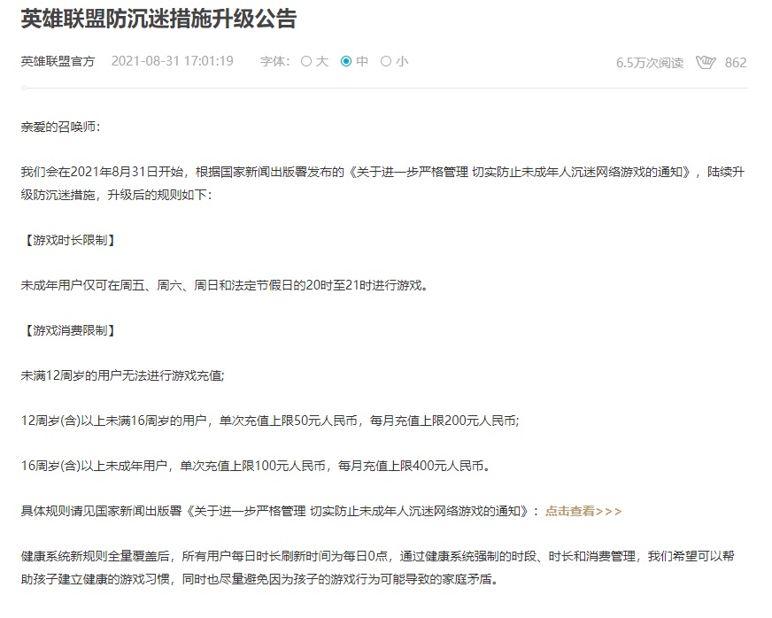
Task: Click the 【游戏时长限制】 section heading
Action: (x=70, y=240)
